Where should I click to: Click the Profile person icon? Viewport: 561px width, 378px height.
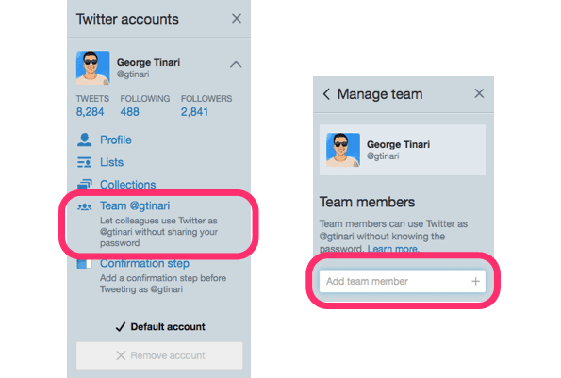click(85, 140)
